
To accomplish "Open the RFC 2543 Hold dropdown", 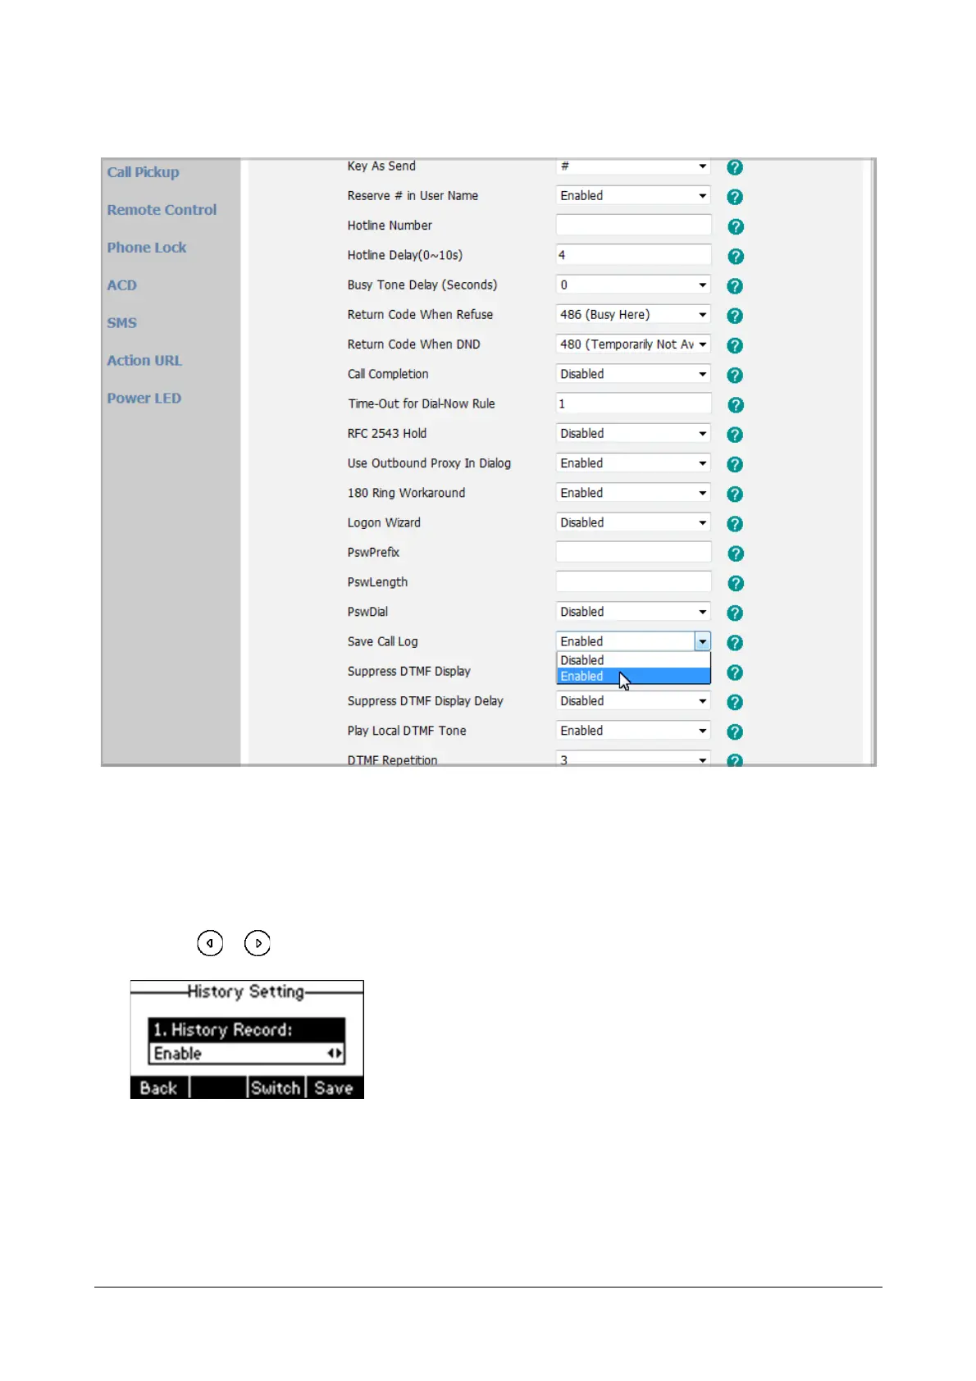I will point(633,433).
